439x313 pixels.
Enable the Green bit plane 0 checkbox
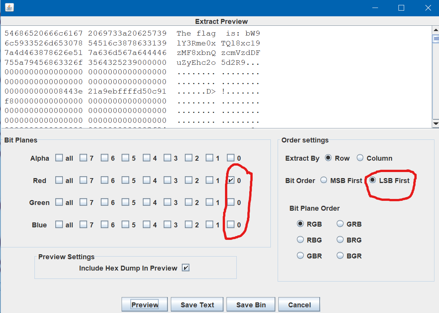pyautogui.click(x=231, y=202)
